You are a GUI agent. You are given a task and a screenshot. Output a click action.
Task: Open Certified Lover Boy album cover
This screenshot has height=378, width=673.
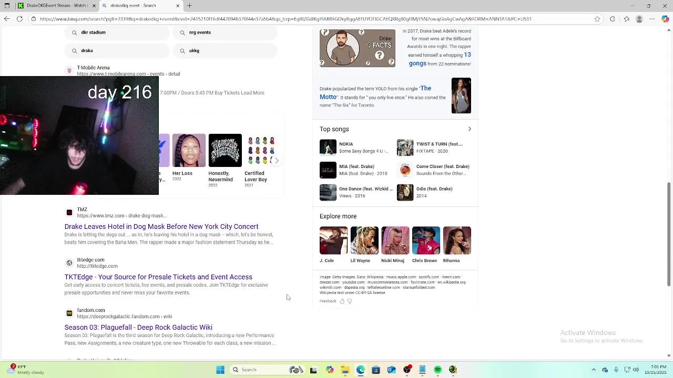click(x=261, y=150)
